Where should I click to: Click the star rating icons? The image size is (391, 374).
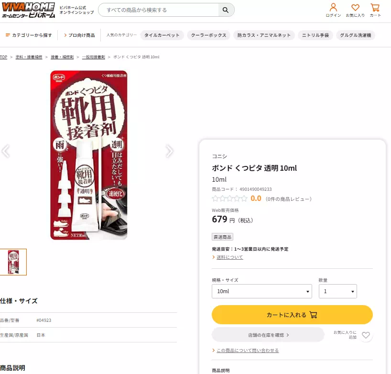pos(229,198)
